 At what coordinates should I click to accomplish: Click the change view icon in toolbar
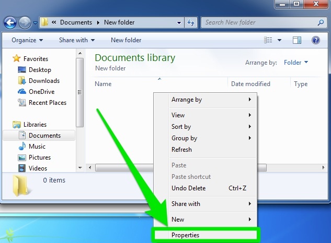point(268,40)
